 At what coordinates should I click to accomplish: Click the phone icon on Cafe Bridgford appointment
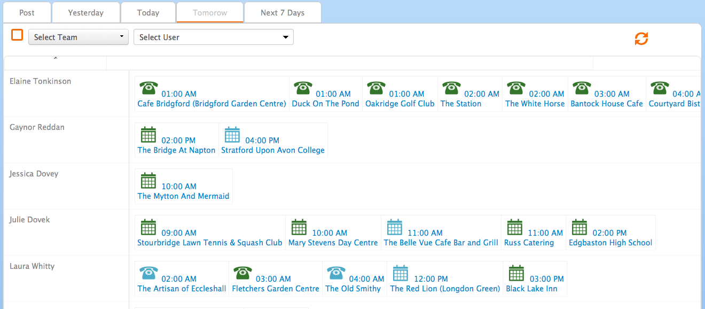coord(148,87)
